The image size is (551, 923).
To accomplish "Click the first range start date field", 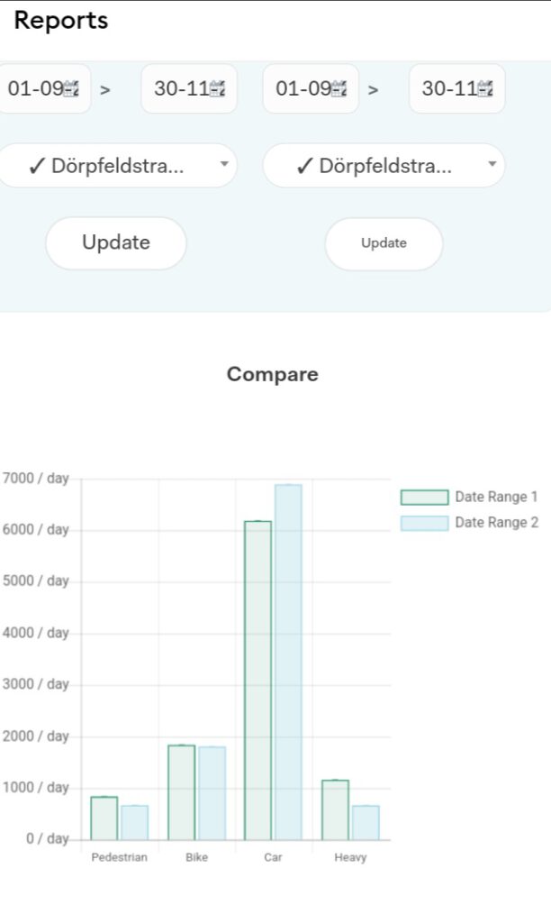I will click(x=34, y=89).
